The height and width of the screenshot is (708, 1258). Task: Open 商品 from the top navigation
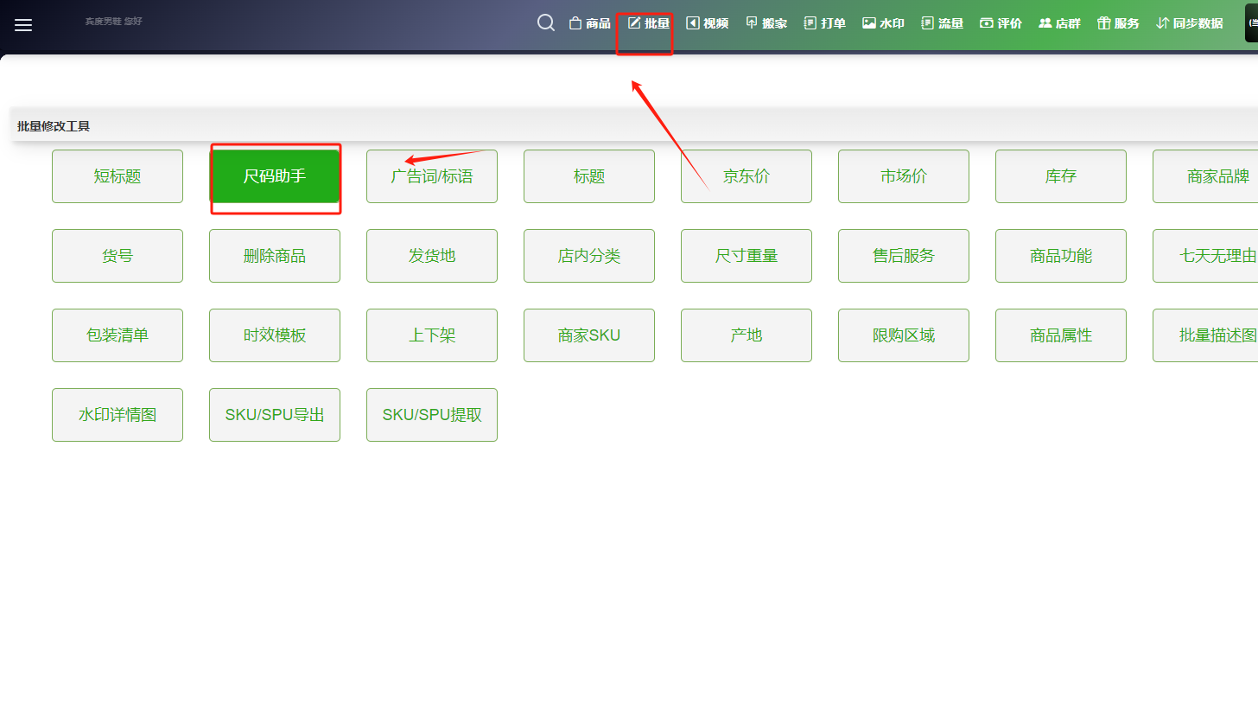[x=589, y=23]
